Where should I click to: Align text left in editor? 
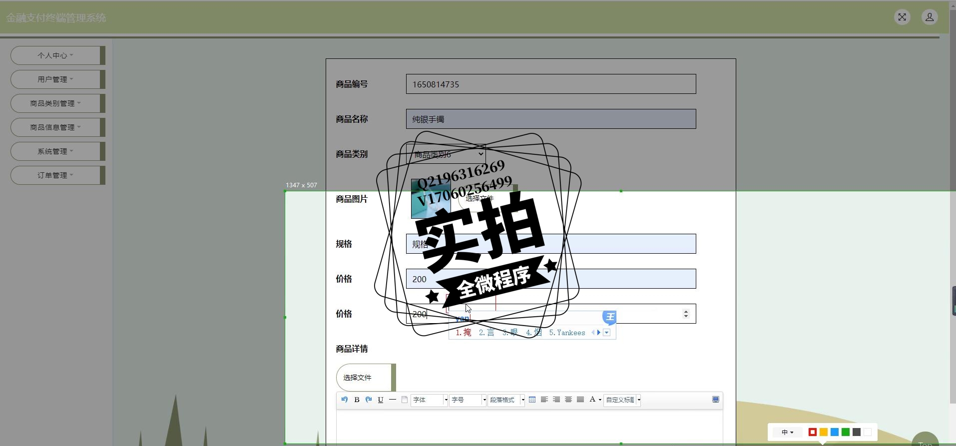click(544, 400)
